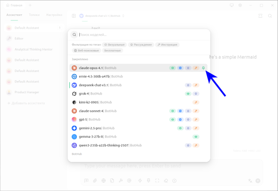
Task: Pin the claude-opus-4.1 model
Action: click(x=203, y=68)
